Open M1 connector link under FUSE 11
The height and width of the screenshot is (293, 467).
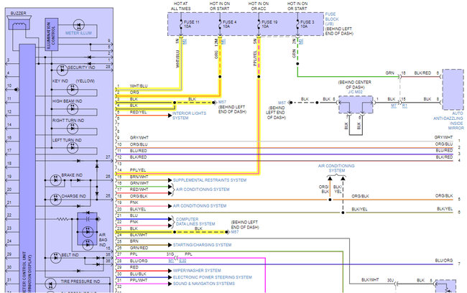185,42
